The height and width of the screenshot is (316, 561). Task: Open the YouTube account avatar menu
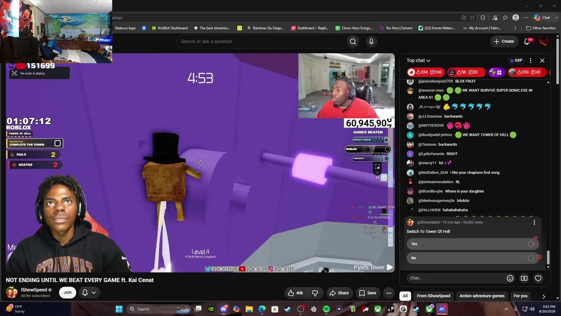pos(543,41)
